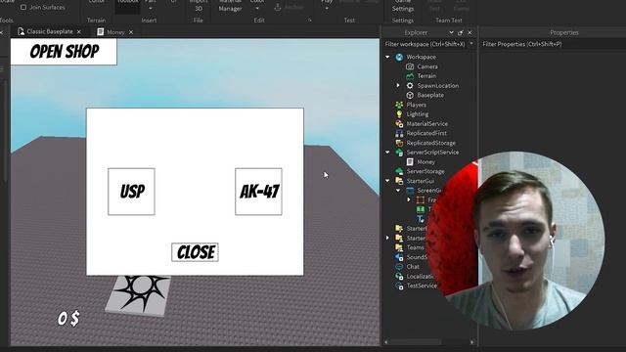626x352 pixels.
Task: Click the Teams service icon
Action: point(399,247)
